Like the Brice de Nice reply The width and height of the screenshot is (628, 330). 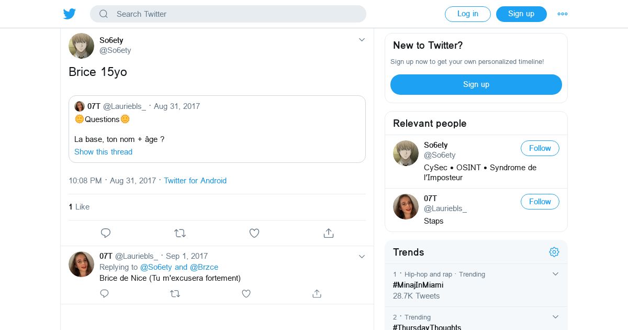tap(246, 294)
